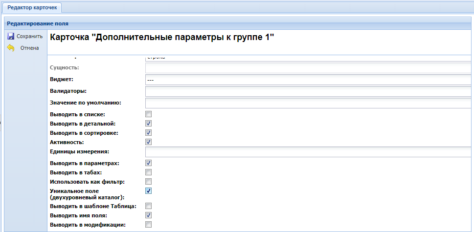
Task: Focus the Значение по умолчанию field
Action: (x=308, y=103)
